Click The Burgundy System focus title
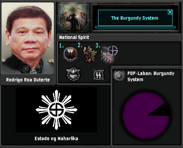The image size is (183, 148). coord(135,18)
